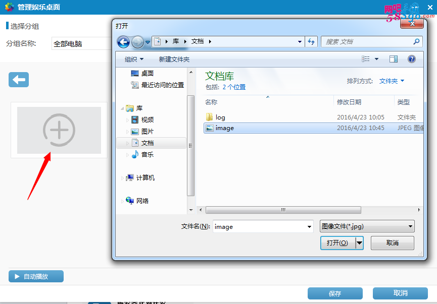Click 取消 in the open dialog
437x304 pixels.
pyautogui.click(x=392, y=243)
